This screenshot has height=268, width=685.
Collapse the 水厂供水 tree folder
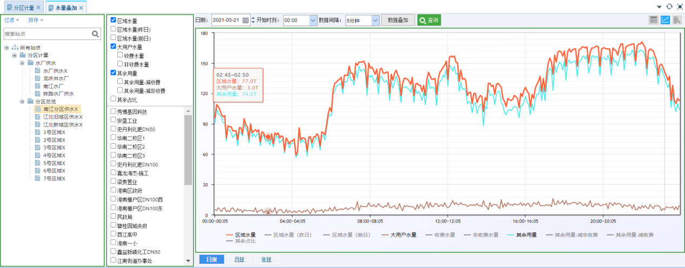click(23, 63)
